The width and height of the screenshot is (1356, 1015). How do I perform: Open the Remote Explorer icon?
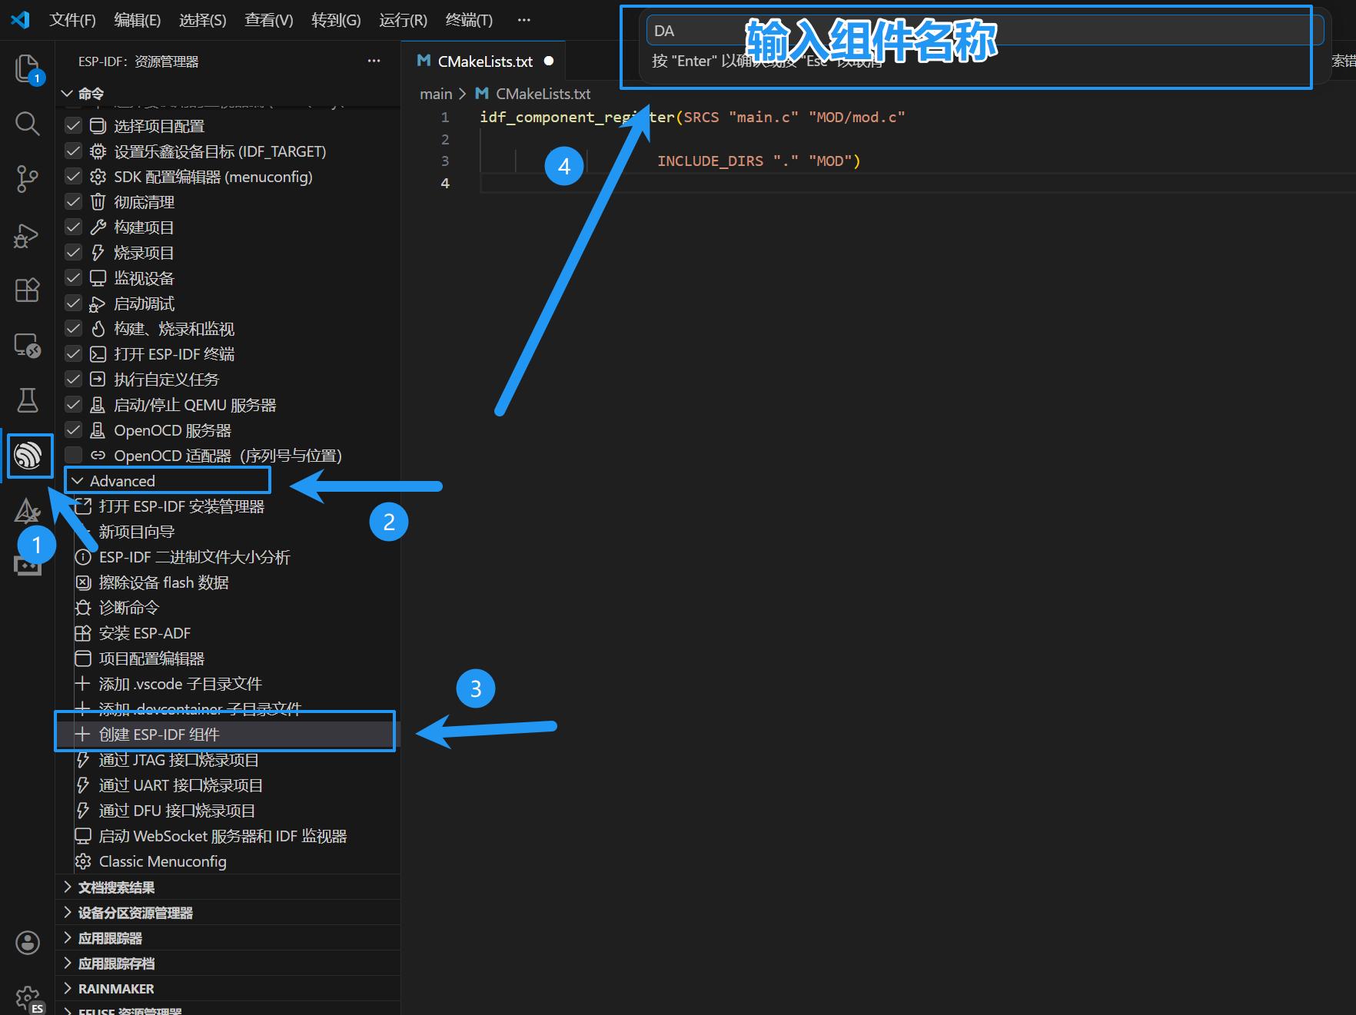[x=28, y=345]
